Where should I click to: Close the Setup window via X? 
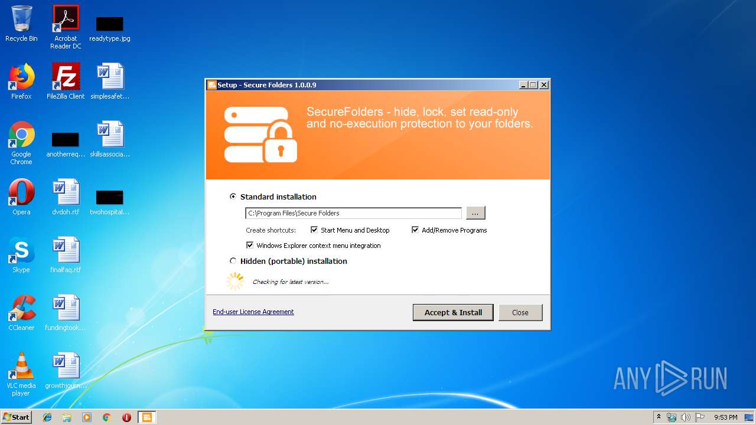coord(544,85)
